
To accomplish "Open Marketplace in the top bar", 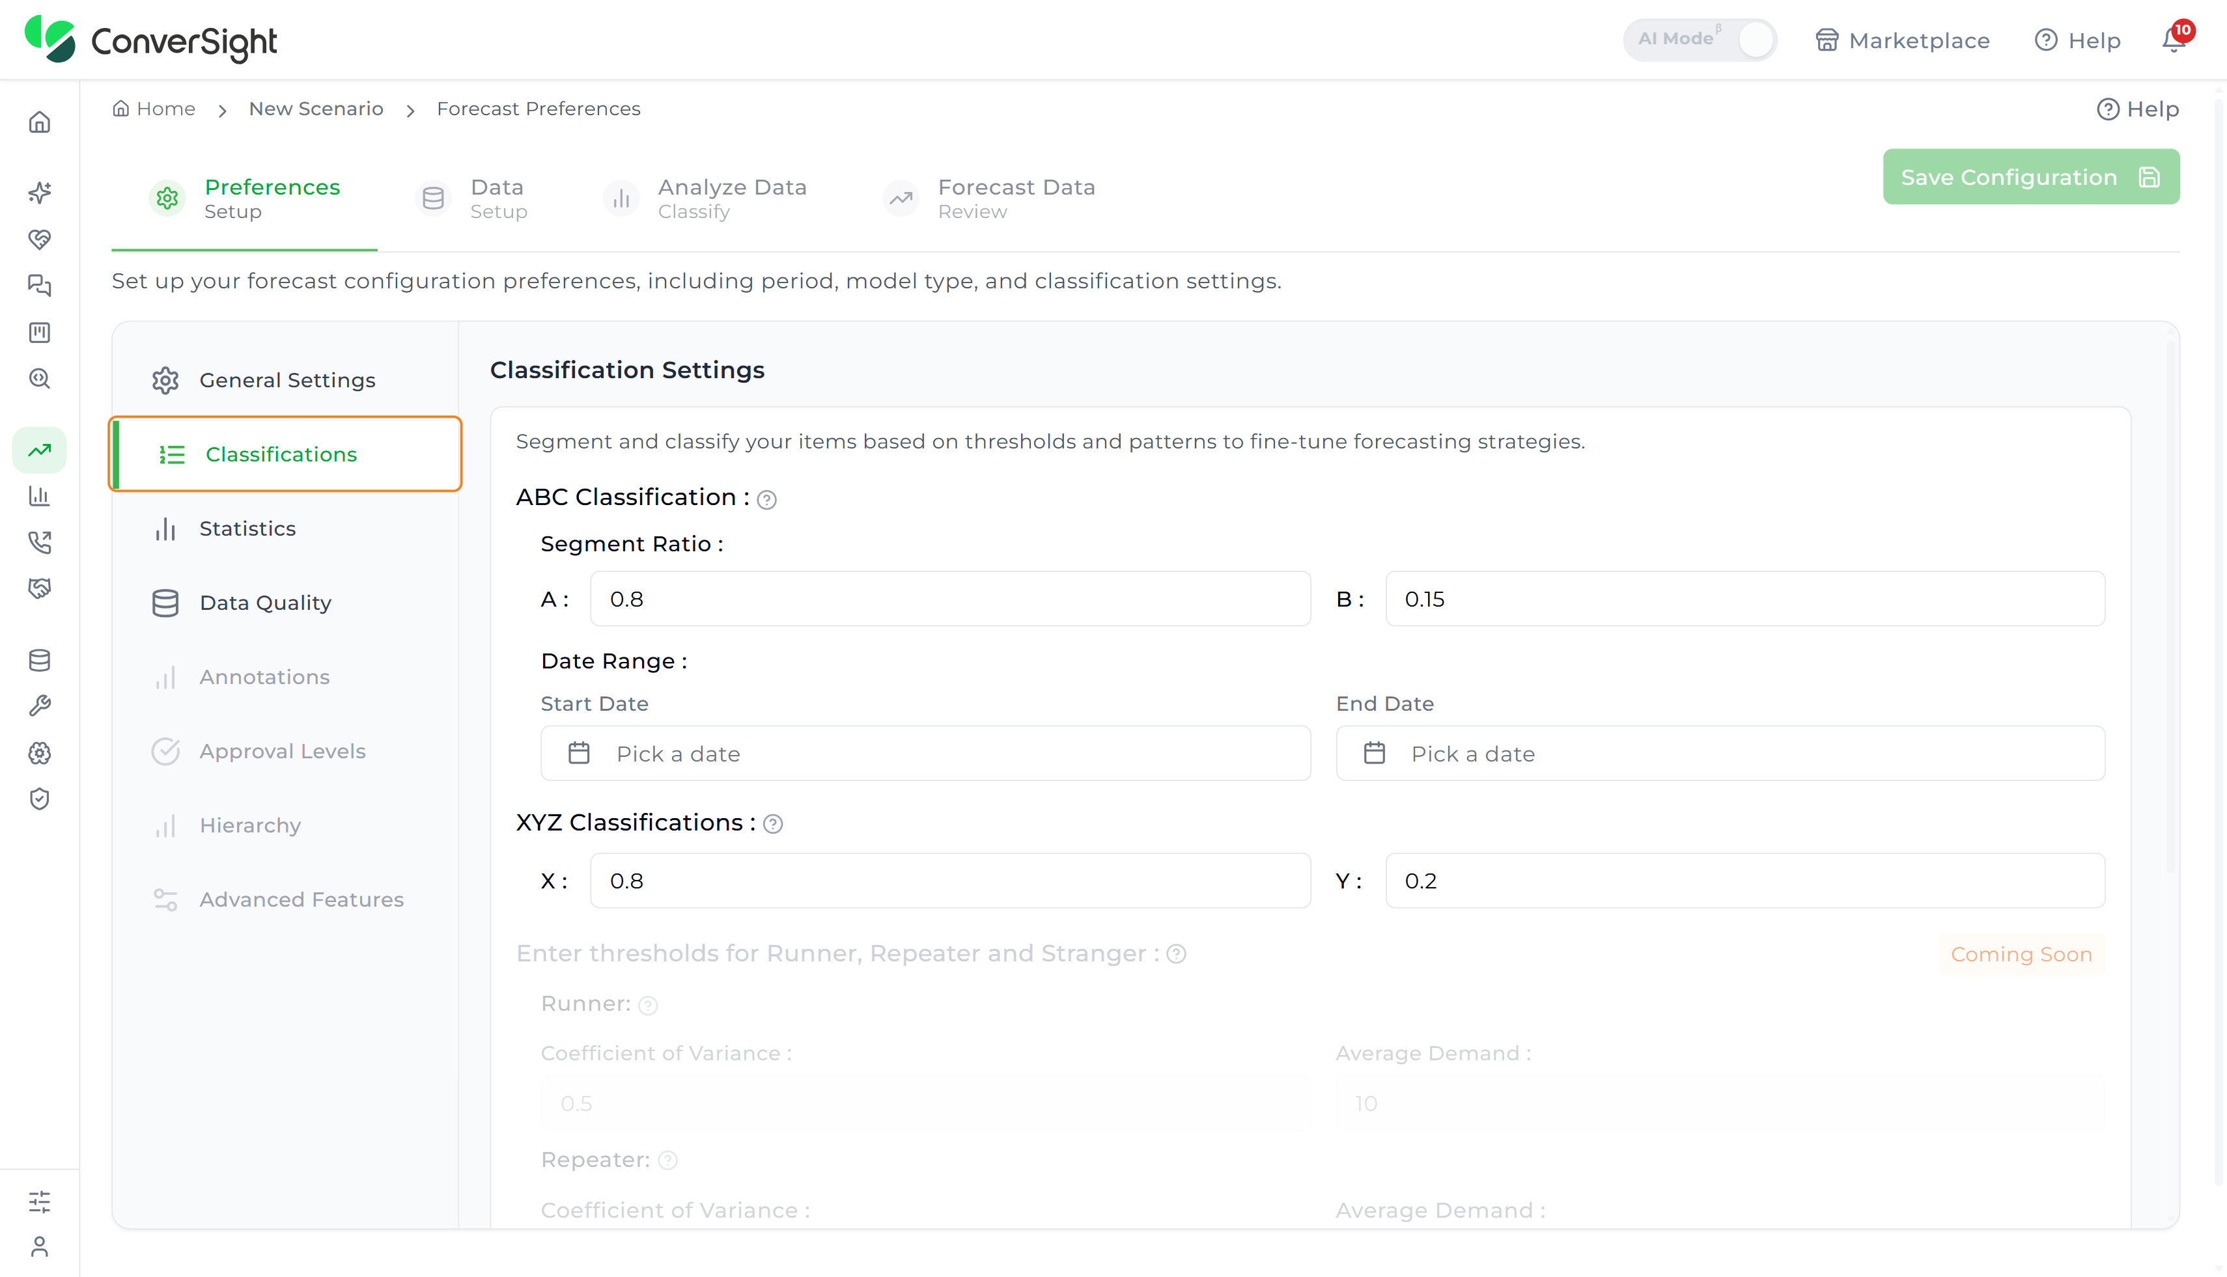I will click(1902, 40).
